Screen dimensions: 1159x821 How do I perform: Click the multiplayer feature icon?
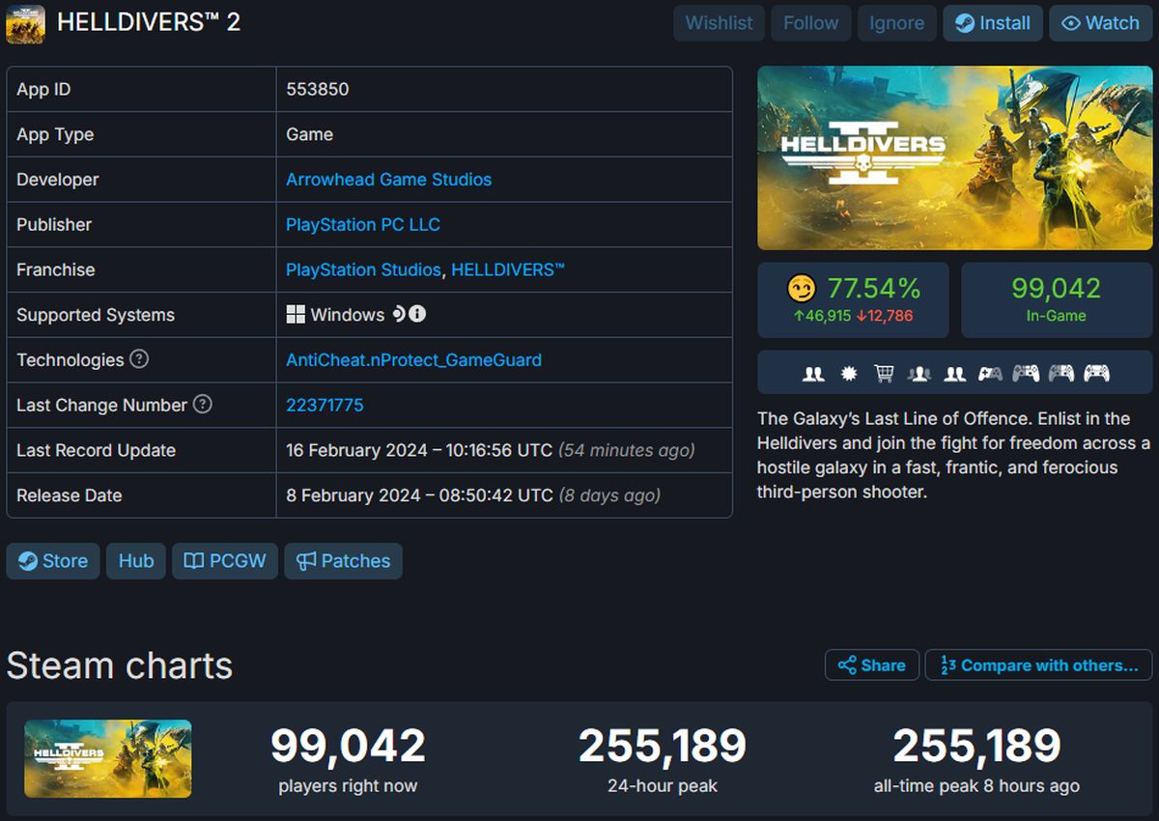click(x=814, y=372)
